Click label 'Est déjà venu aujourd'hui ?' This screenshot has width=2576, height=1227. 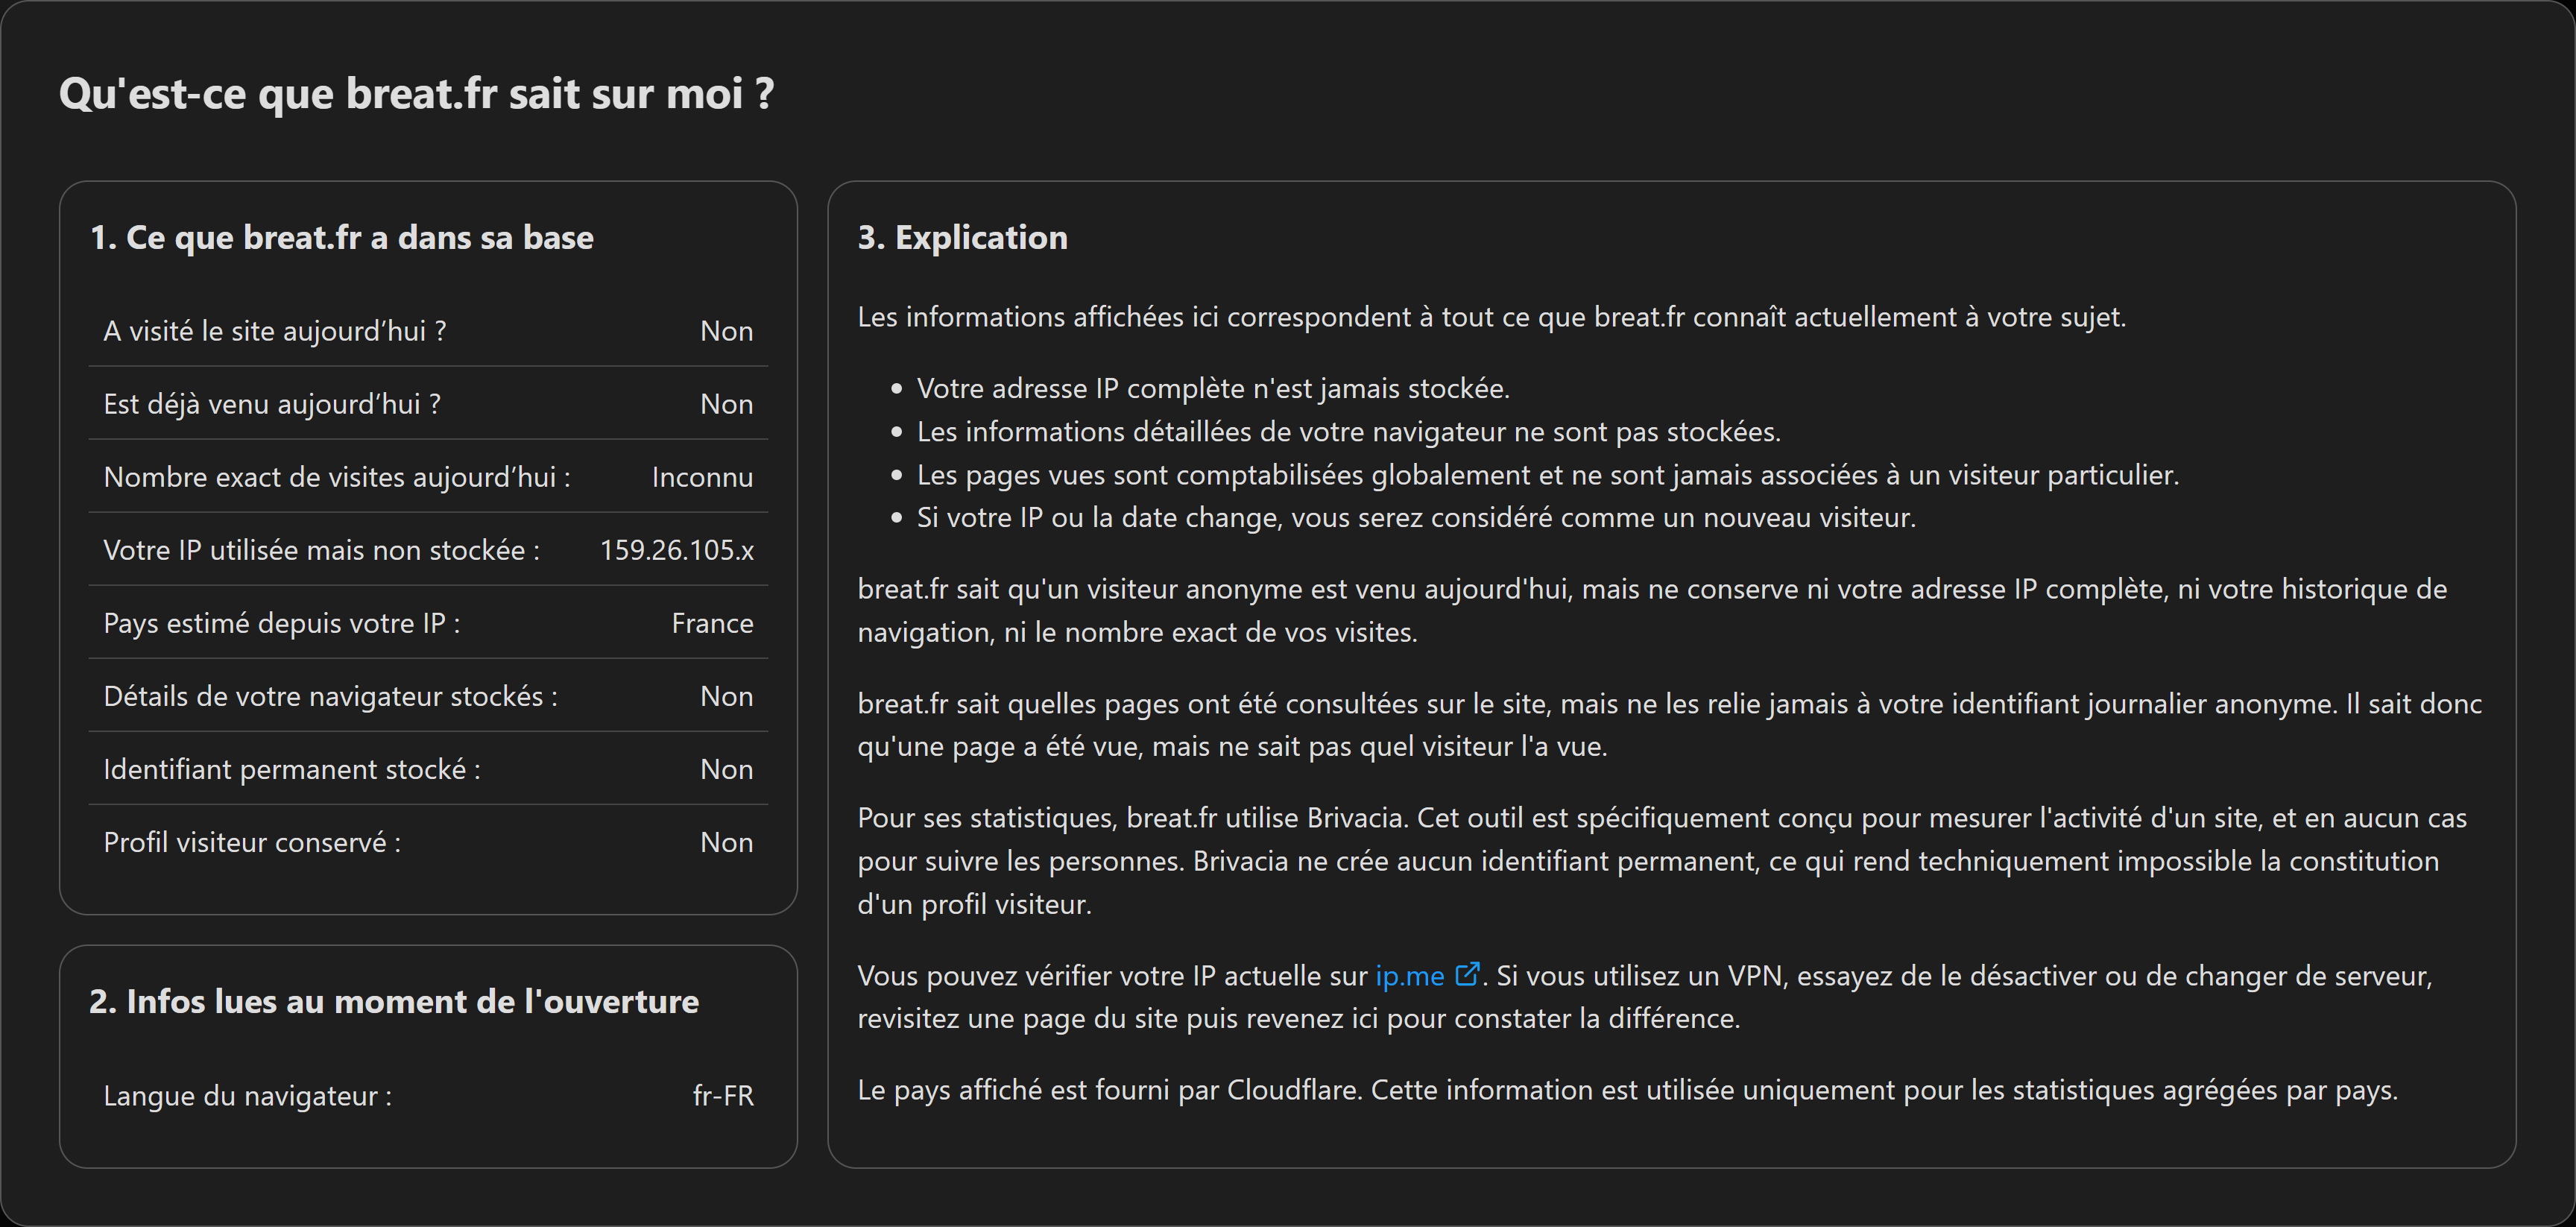pos(272,404)
